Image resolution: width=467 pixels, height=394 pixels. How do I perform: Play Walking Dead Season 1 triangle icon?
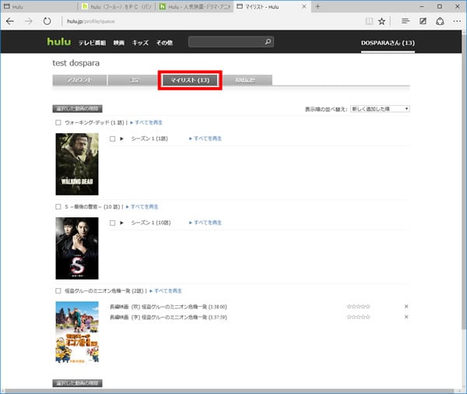pos(121,139)
